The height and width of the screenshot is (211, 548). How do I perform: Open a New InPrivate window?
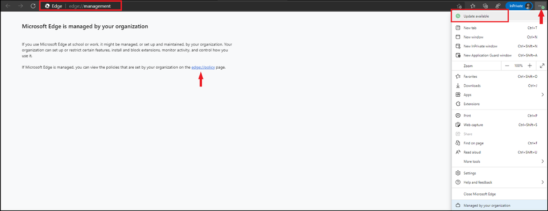(x=499, y=46)
